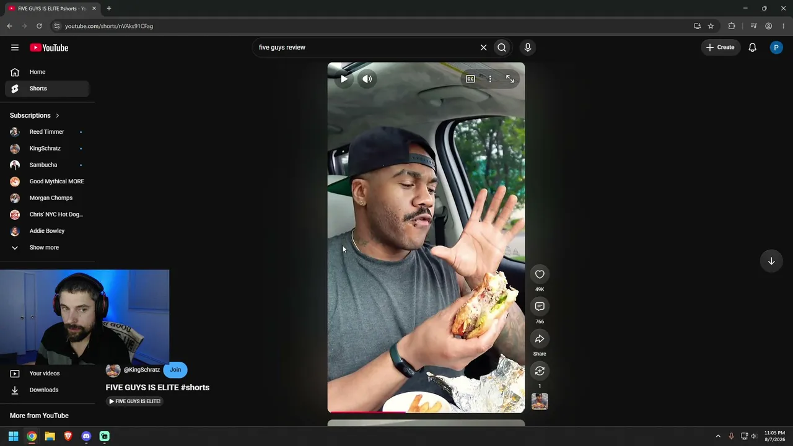Toggle closed captions on the Short
Screen dimensions: 793x446
click(470, 79)
